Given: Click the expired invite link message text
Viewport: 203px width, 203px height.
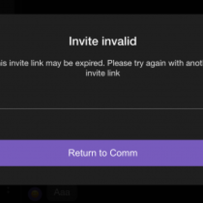Looking at the screenshot, I should [x=101, y=68].
